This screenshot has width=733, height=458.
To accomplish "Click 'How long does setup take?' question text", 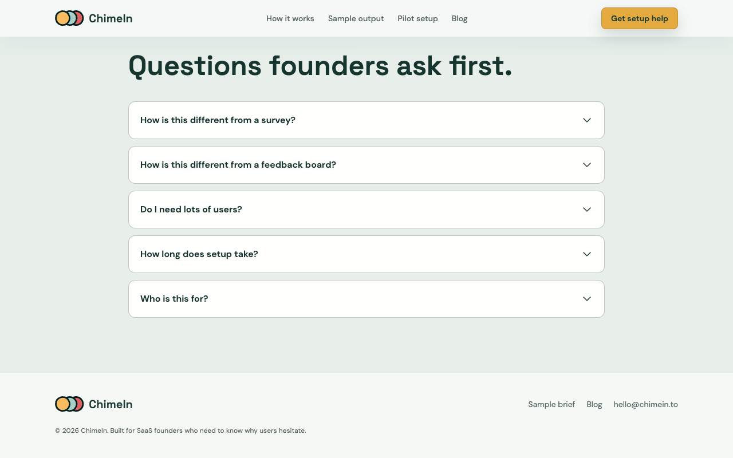I will pos(199,254).
